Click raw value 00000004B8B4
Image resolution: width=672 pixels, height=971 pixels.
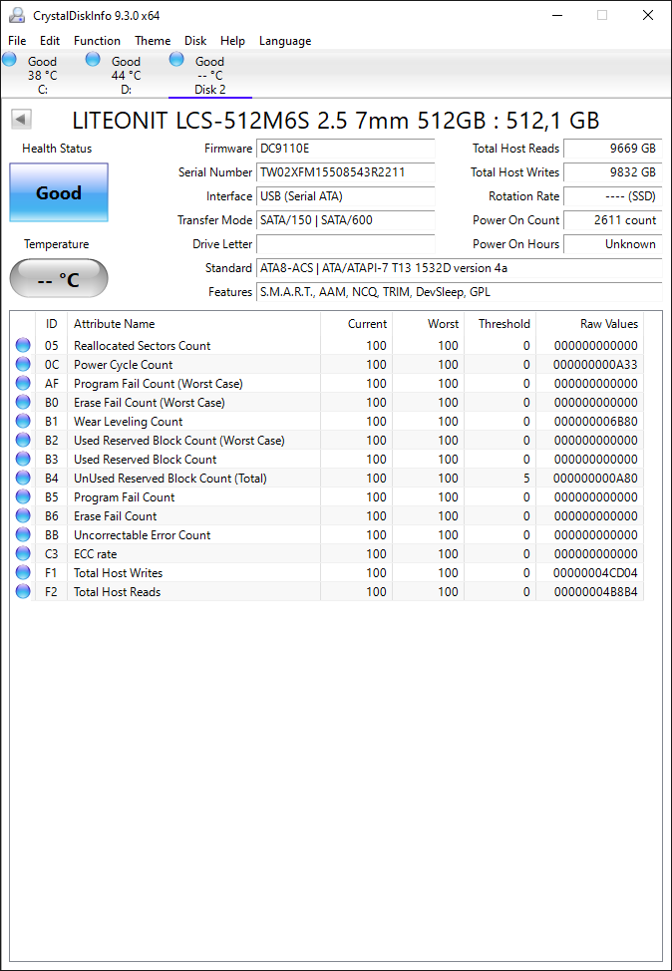[x=595, y=592]
